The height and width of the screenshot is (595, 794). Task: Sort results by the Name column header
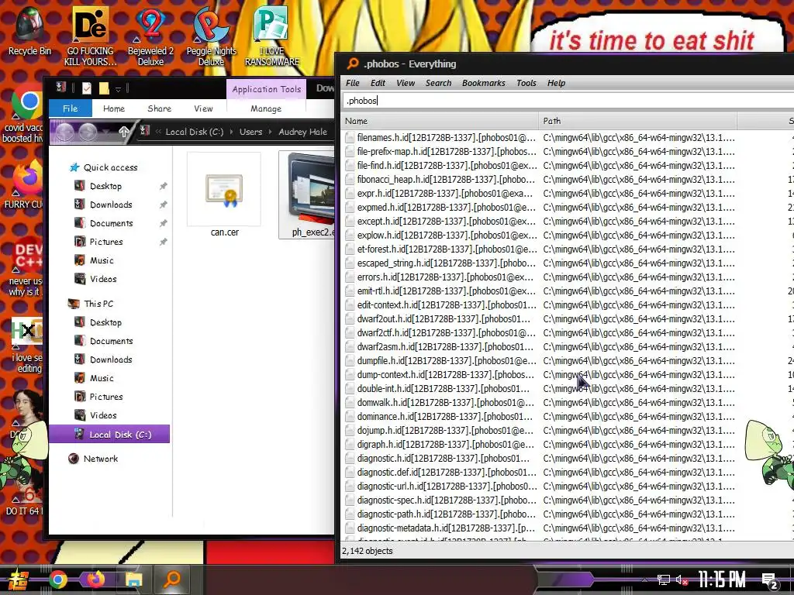click(x=440, y=121)
